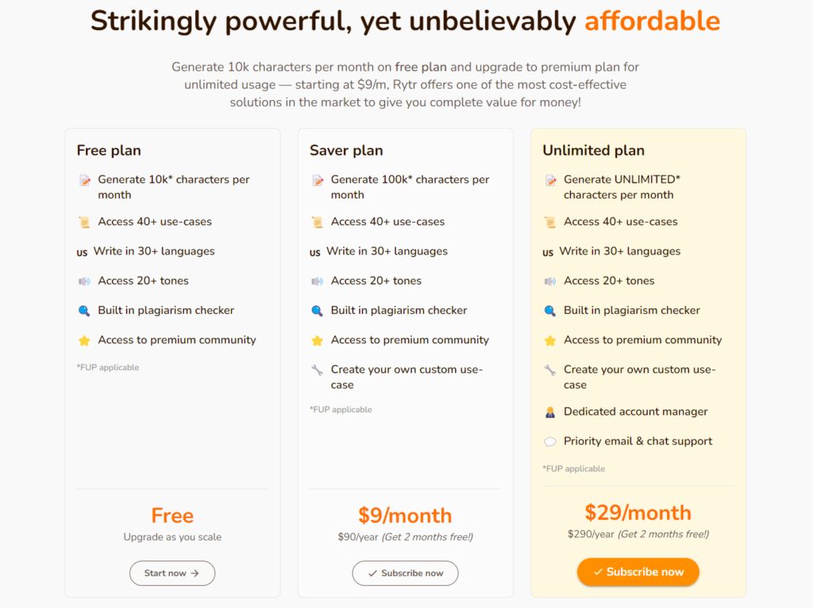This screenshot has height=608, width=813.
Task: Click the $29/month price text
Action: pos(638,512)
